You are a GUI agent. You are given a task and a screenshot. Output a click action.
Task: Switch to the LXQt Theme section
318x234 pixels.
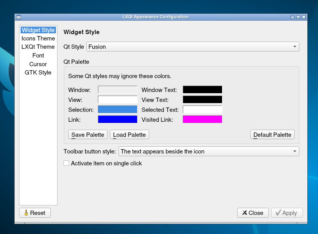tap(38, 47)
